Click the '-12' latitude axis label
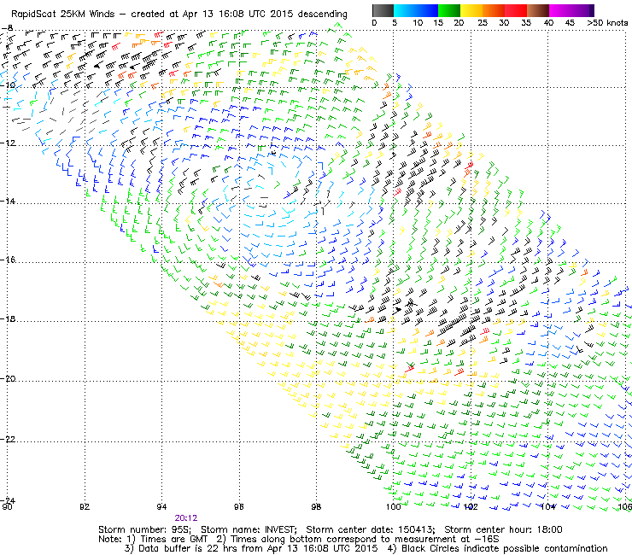Image resolution: width=632 pixels, height=555 pixels. click(8, 143)
